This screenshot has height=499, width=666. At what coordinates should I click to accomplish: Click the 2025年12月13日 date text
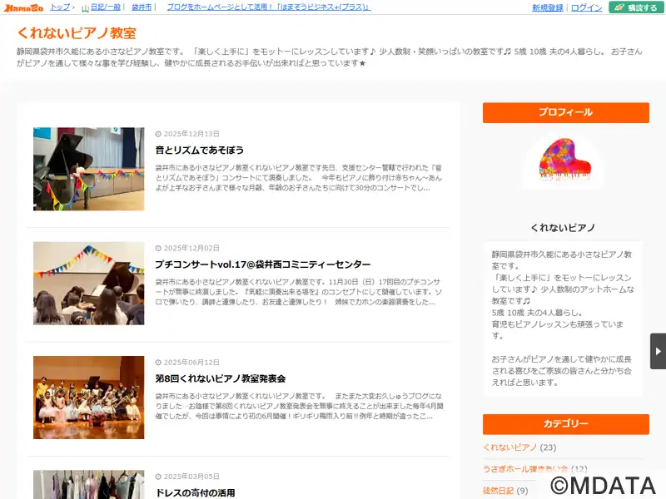click(x=191, y=134)
